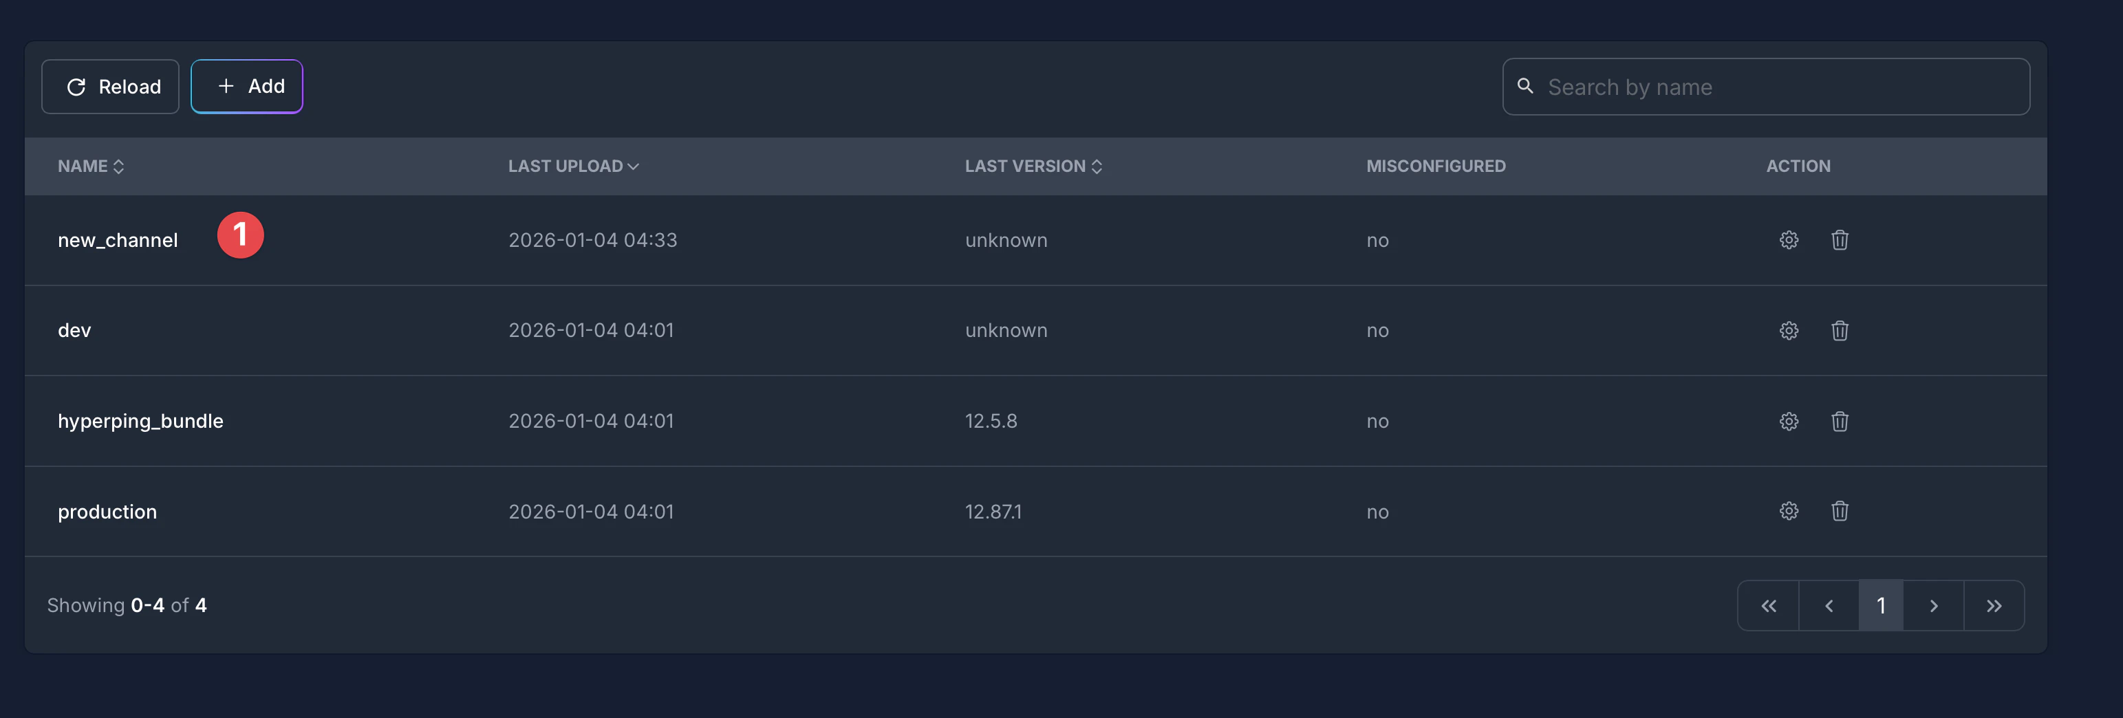Go to previous page
The width and height of the screenshot is (2123, 718).
tap(1828, 606)
